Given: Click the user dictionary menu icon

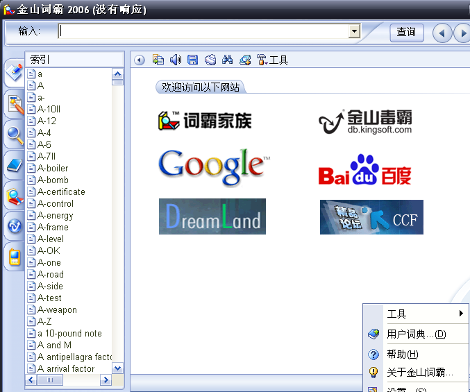Looking at the screenshot, I should pyautogui.click(x=374, y=334).
